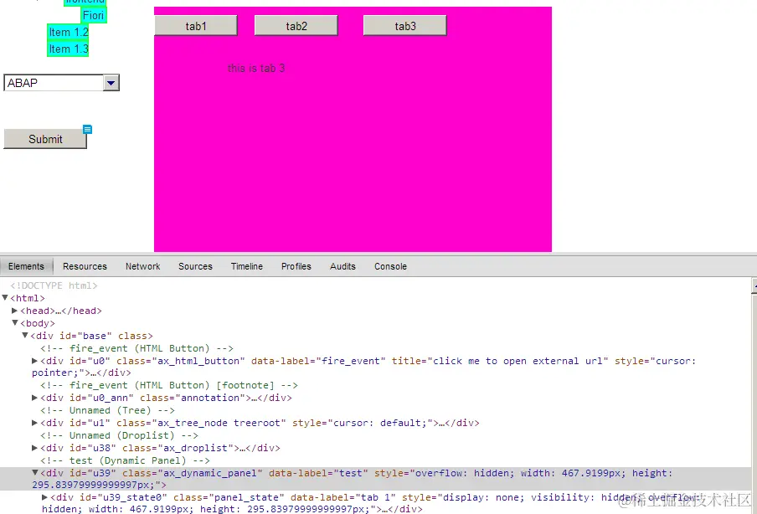The image size is (757, 514).
Task: Select the "fire_event (HTML Button)" comment without footnote
Action: tap(137, 348)
